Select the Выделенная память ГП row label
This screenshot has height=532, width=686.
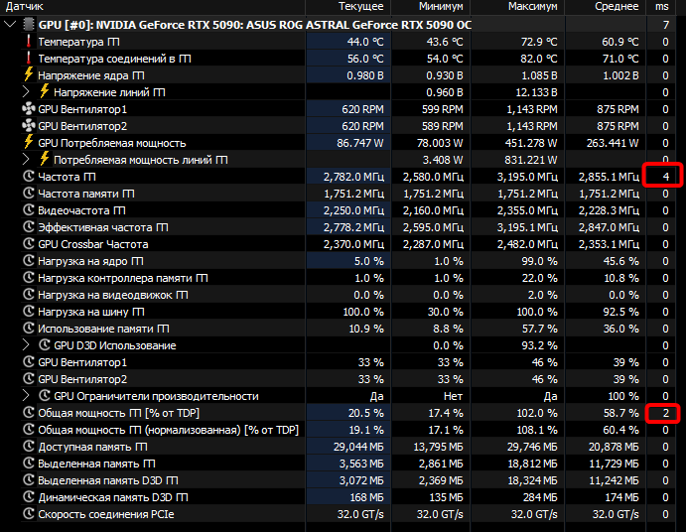point(96,464)
